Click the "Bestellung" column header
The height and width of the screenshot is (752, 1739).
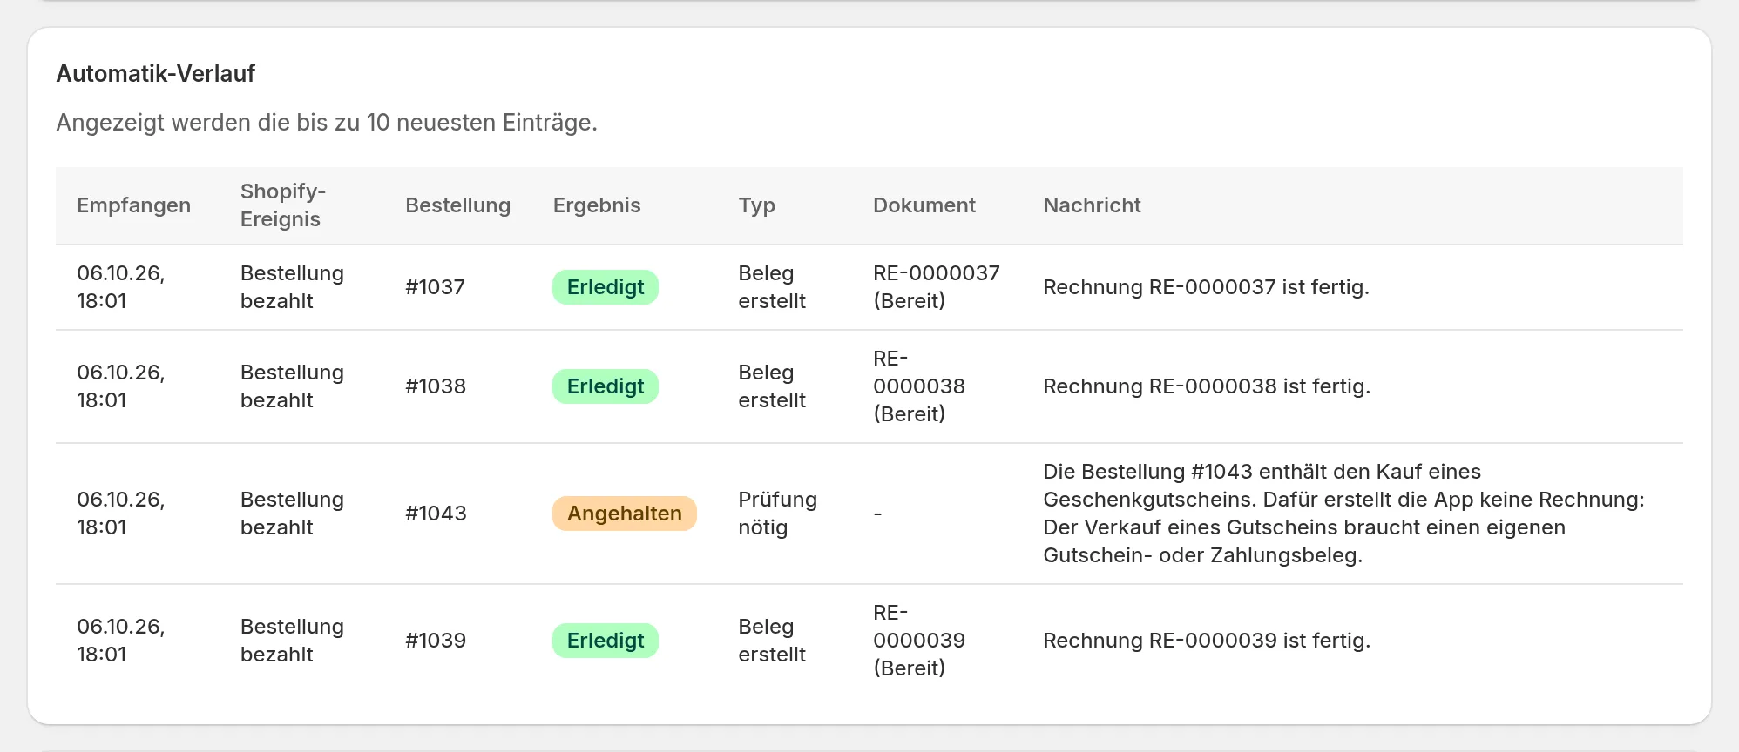tap(457, 205)
